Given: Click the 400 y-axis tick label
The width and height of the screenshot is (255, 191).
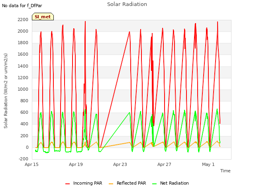Looking at the screenshot, I should pos(24,124).
